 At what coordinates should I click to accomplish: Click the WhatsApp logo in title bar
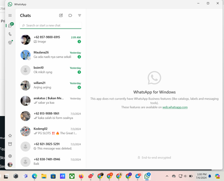click(x=10, y=4)
